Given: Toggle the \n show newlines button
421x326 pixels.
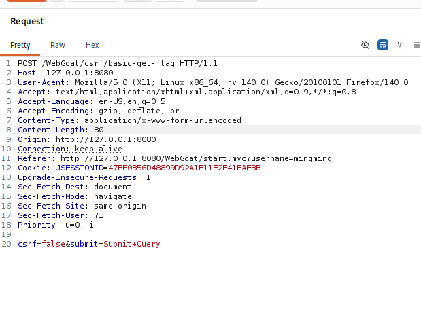Looking at the screenshot, I should pyautogui.click(x=401, y=45).
